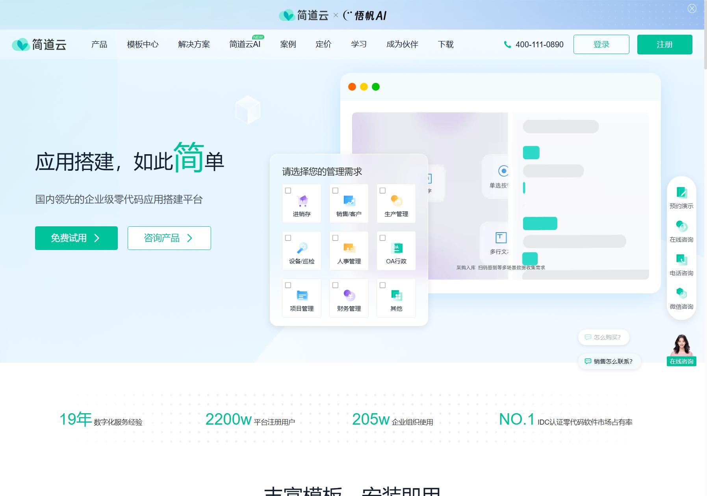Click the 简道云 logo in the navigation bar

pos(39,45)
